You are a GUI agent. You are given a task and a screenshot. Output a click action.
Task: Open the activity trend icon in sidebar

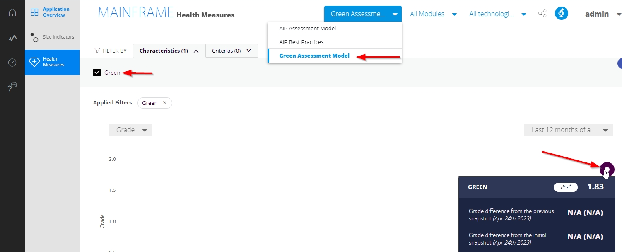[x=12, y=38]
